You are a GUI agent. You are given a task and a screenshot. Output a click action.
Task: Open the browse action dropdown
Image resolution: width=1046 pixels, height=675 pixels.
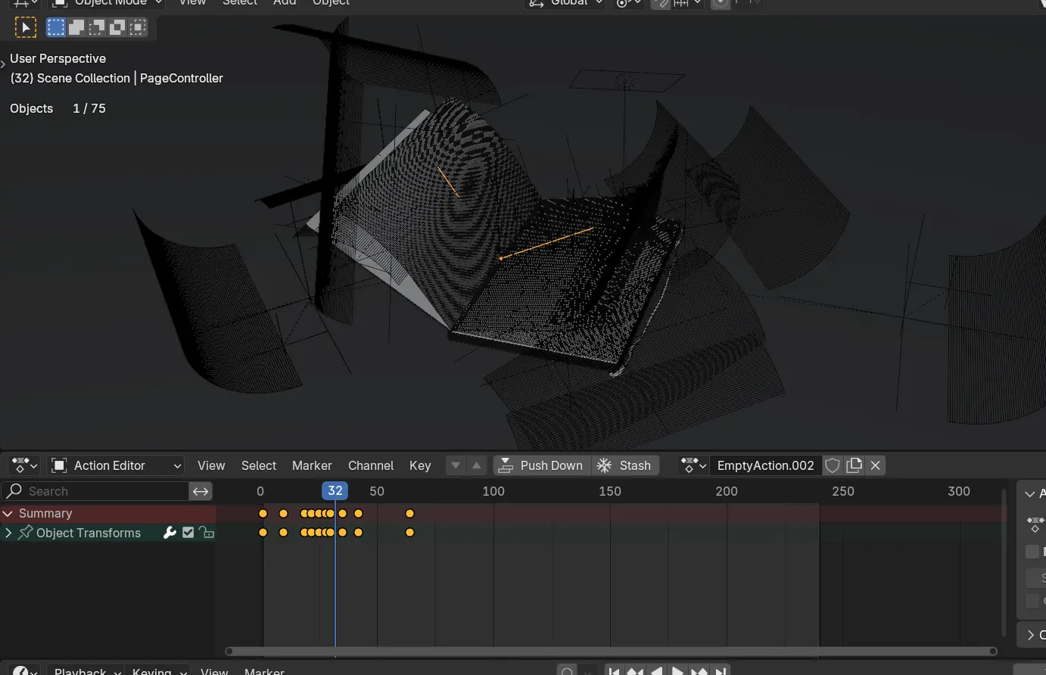693,465
